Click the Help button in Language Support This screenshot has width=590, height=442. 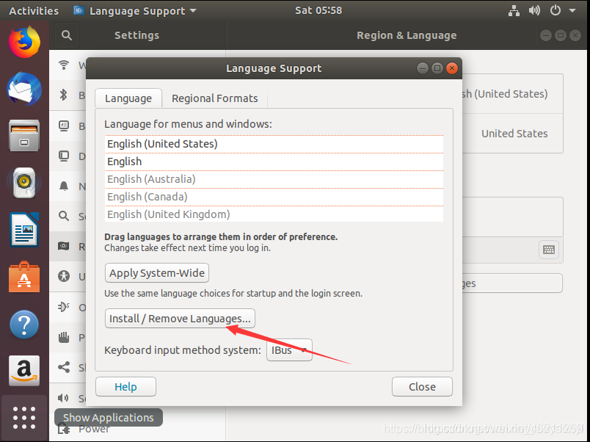tap(125, 387)
